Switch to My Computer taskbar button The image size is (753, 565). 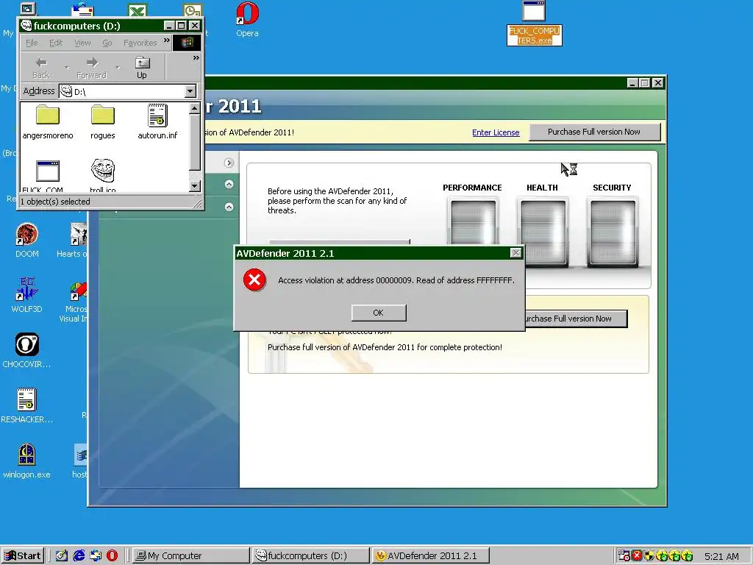click(190, 556)
